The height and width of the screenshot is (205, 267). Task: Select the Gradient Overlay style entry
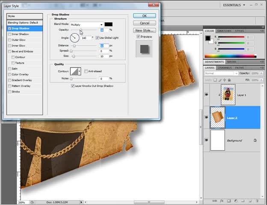25,80
